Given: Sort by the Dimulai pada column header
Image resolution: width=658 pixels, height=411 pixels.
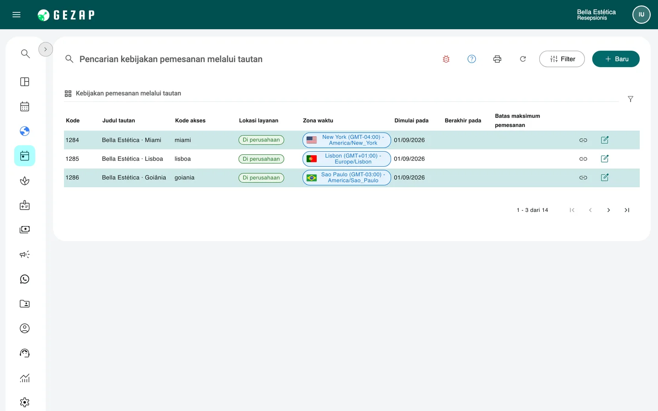Looking at the screenshot, I should pos(412,121).
